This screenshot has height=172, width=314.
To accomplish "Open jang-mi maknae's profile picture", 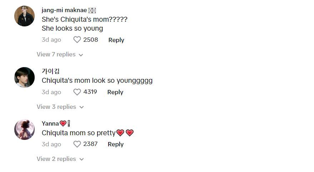I will tap(25, 16).
